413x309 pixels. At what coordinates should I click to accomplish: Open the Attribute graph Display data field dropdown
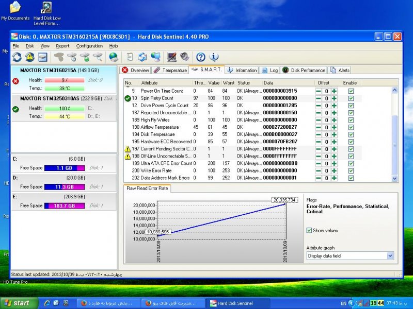click(390, 255)
